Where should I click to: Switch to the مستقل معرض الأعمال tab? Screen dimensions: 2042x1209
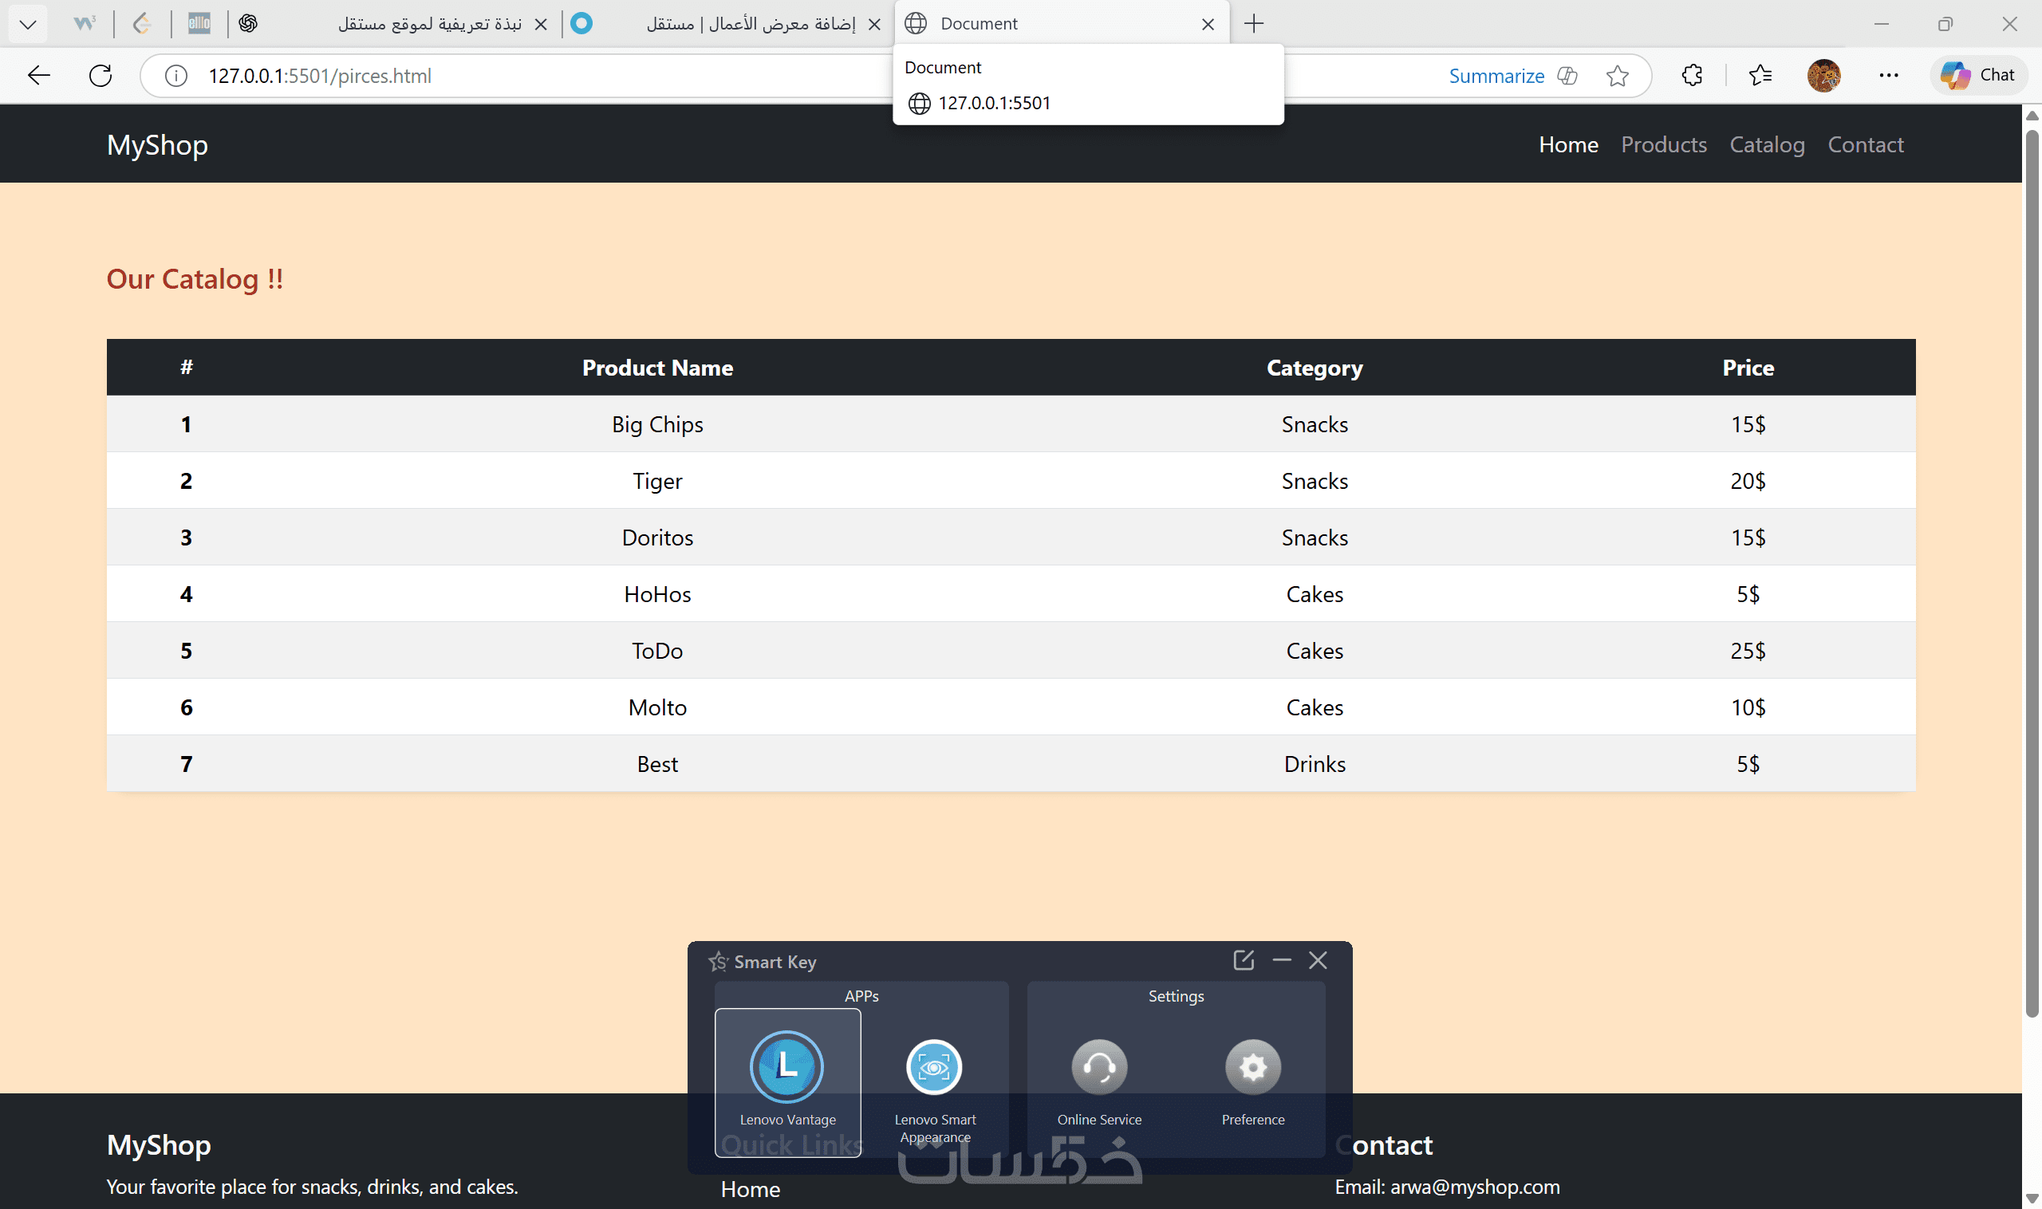click(750, 24)
